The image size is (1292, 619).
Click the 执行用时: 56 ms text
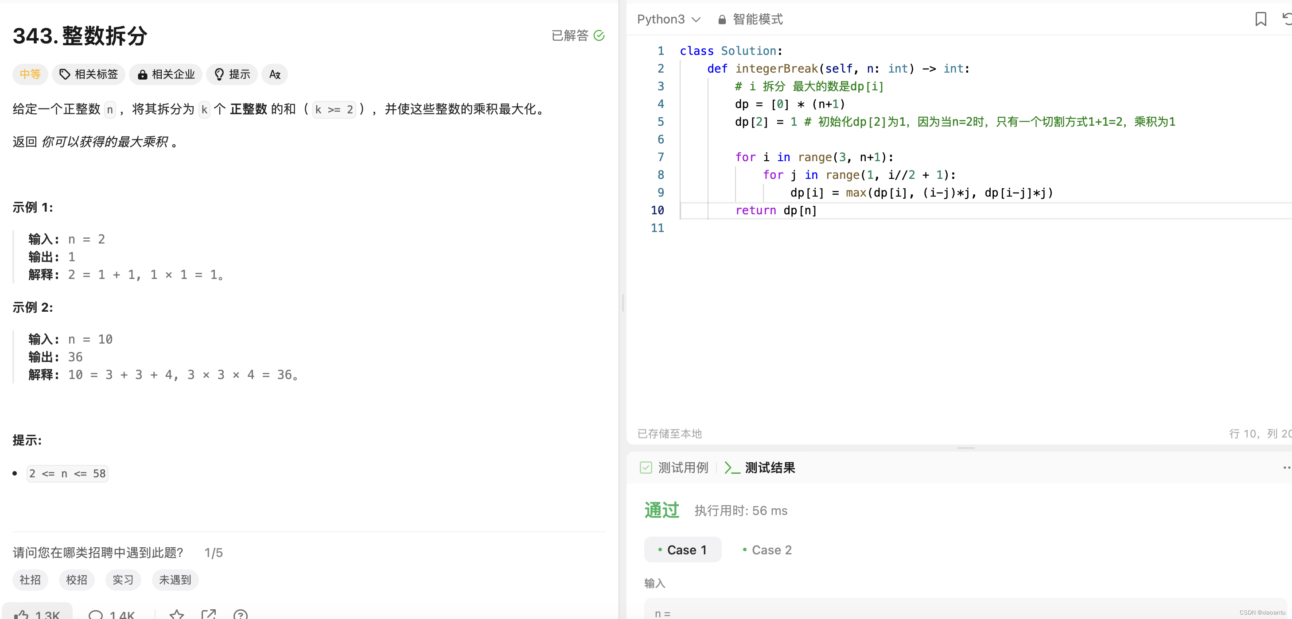[x=741, y=511]
